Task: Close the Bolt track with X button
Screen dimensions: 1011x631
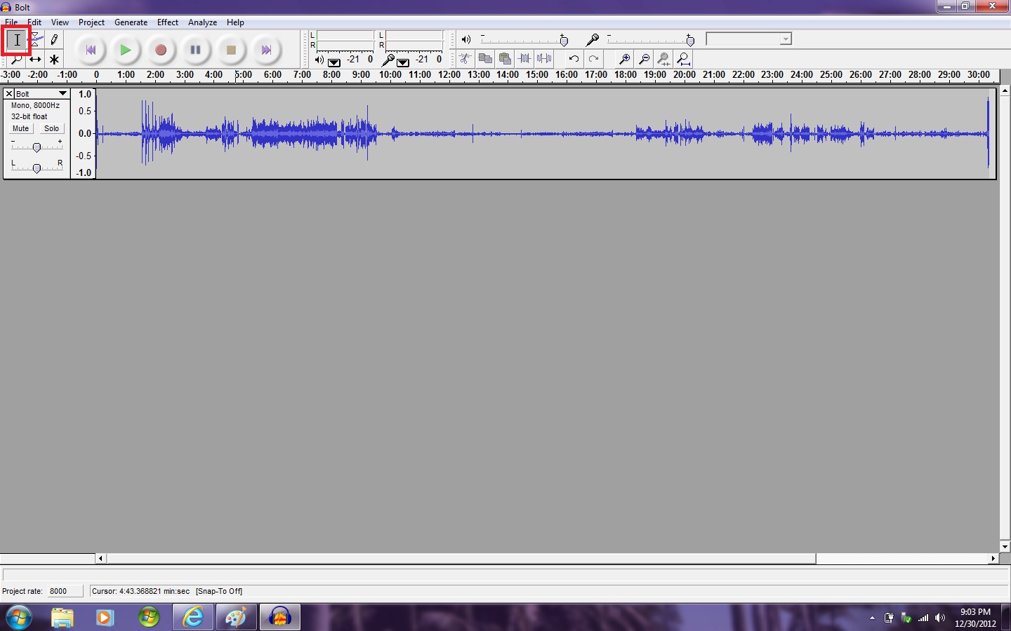Action: (x=9, y=93)
